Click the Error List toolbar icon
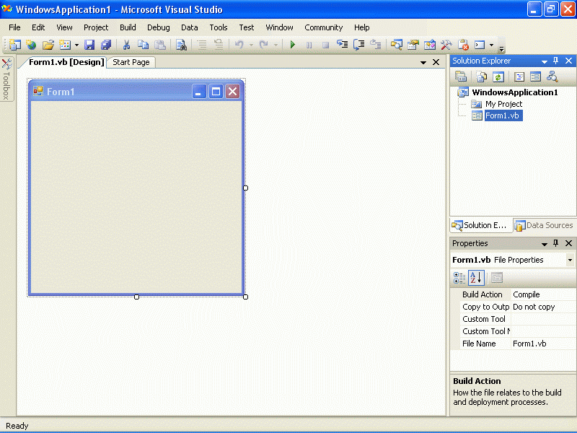Viewport: 577px width, 433px height. (463, 45)
